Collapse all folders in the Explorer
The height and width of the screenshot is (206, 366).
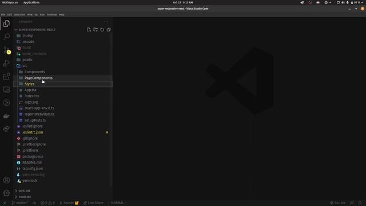[x=109, y=30]
